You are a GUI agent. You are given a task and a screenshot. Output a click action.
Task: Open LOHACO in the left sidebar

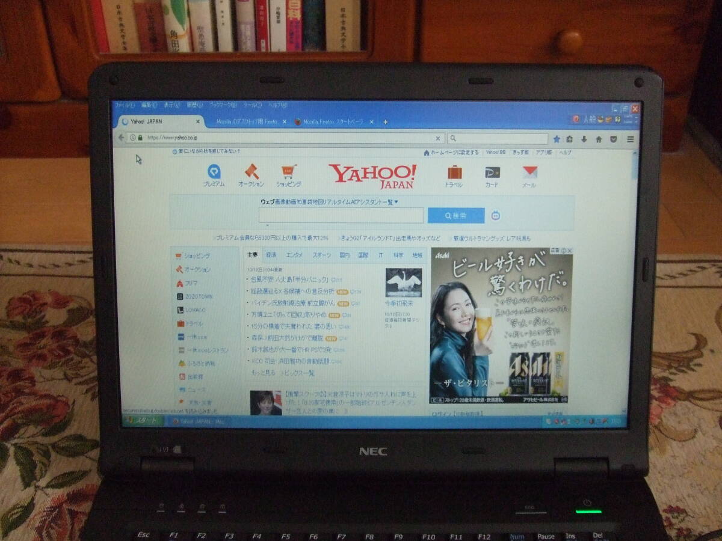pyautogui.click(x=191, y=310)
